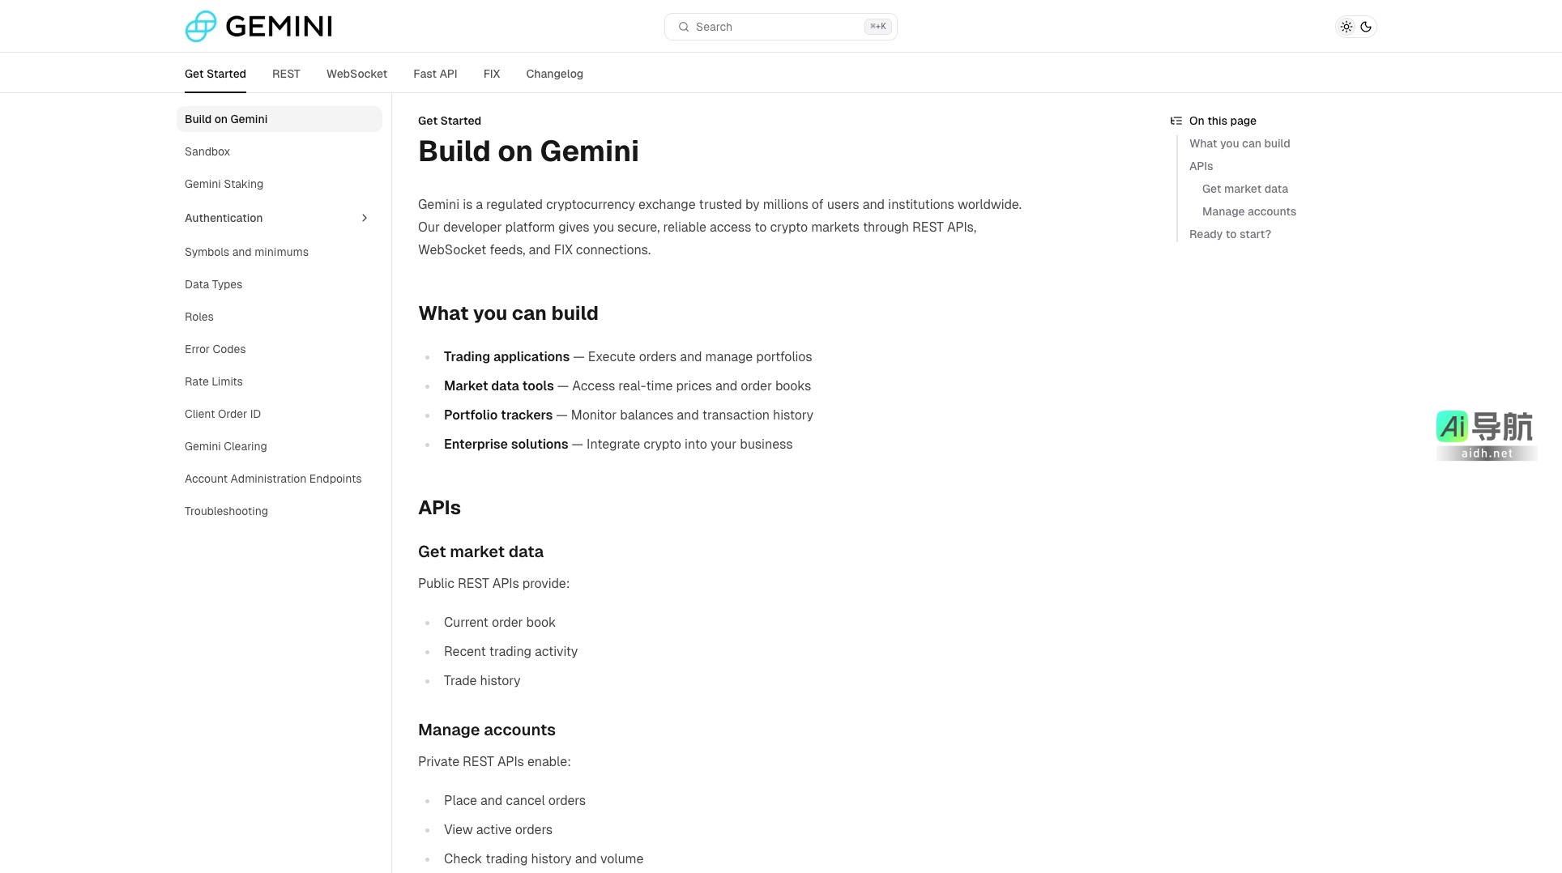Viewport: 1562px width, 873px height.
Task: Go to Gemini Staking page
Action: pos(224,184)
